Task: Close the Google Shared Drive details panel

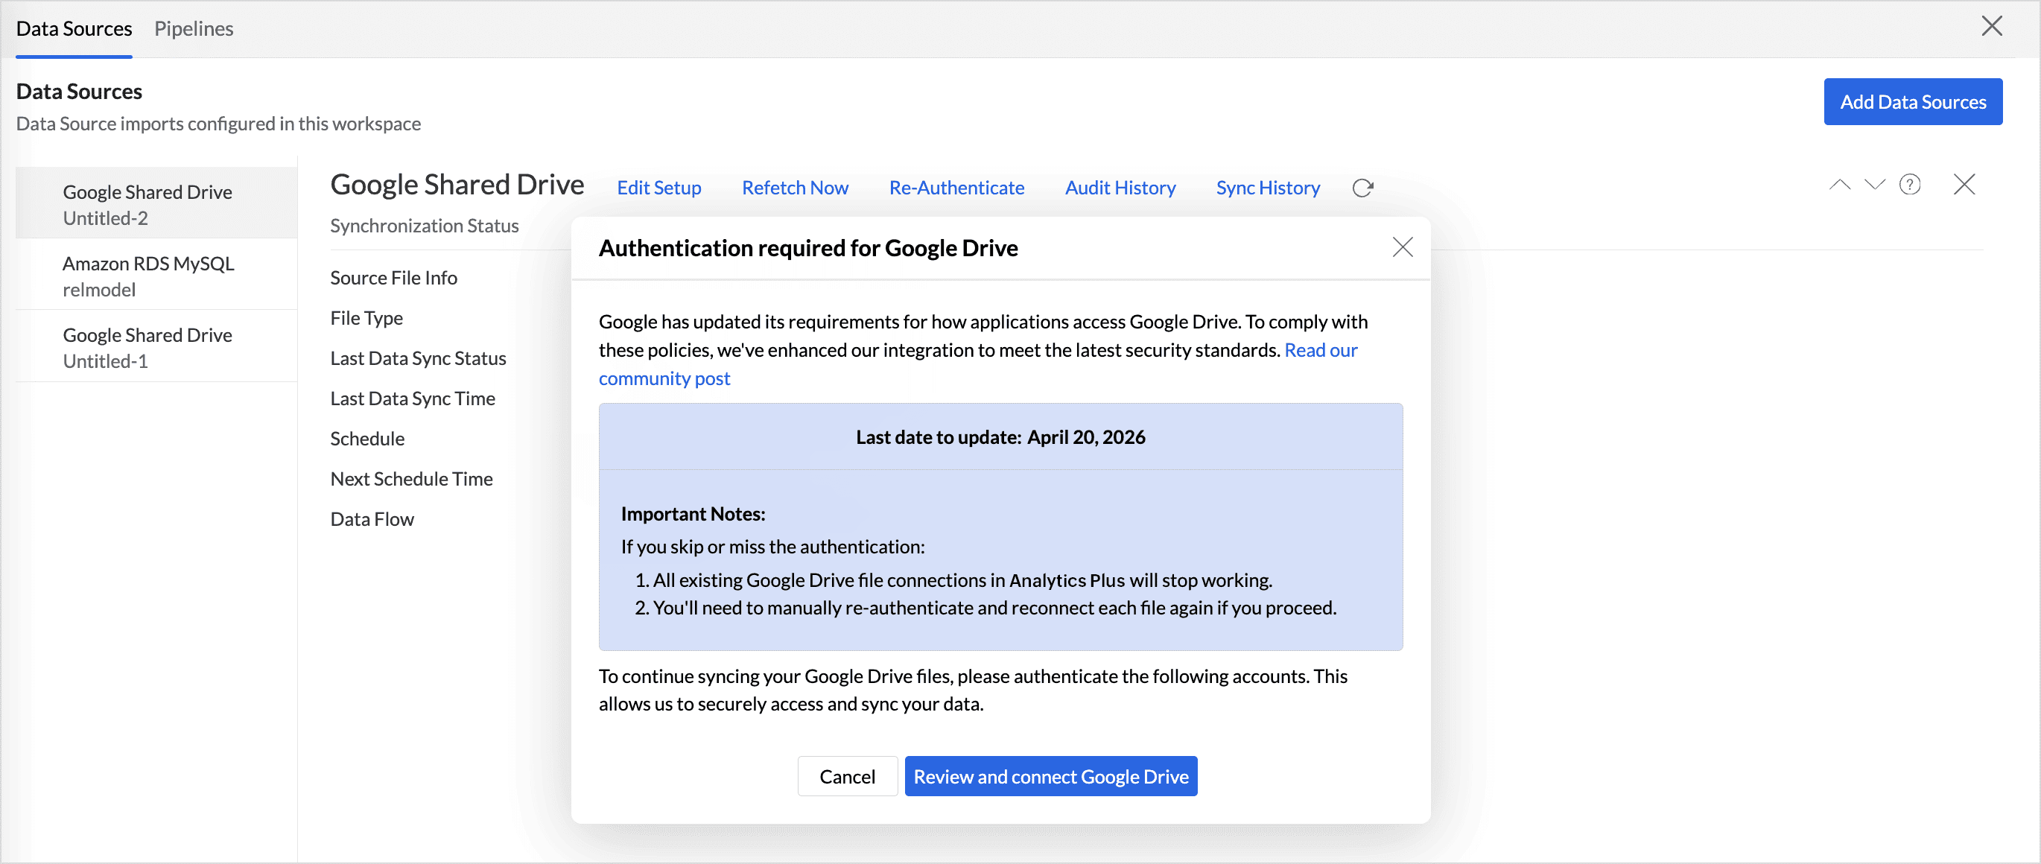Action: pyautogui.click(x=1964, y=185)
